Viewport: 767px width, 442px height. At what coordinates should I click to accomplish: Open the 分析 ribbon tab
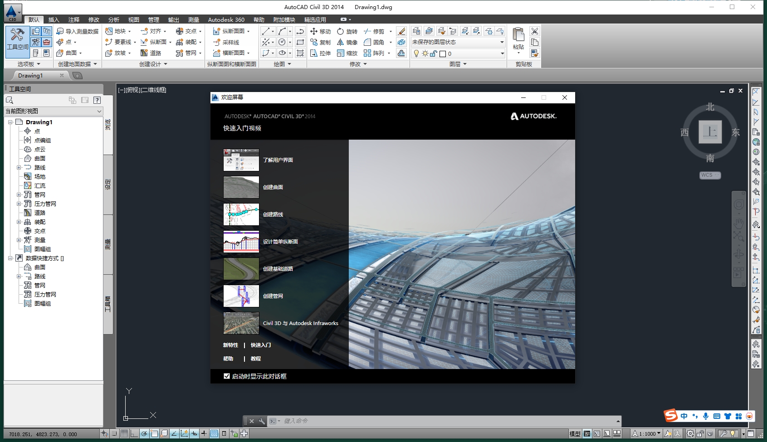[x=114, y=19]
